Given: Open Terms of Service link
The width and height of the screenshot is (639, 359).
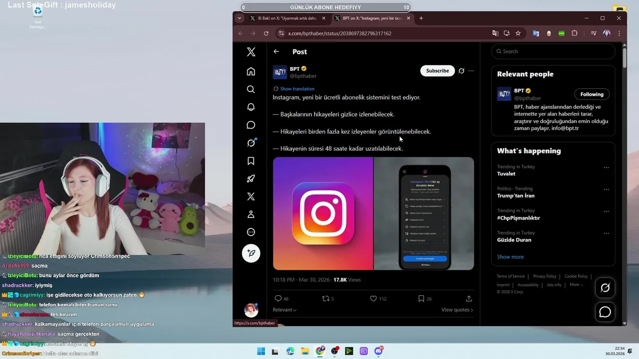Looking at the screenshot, I should tap(511, 276).
